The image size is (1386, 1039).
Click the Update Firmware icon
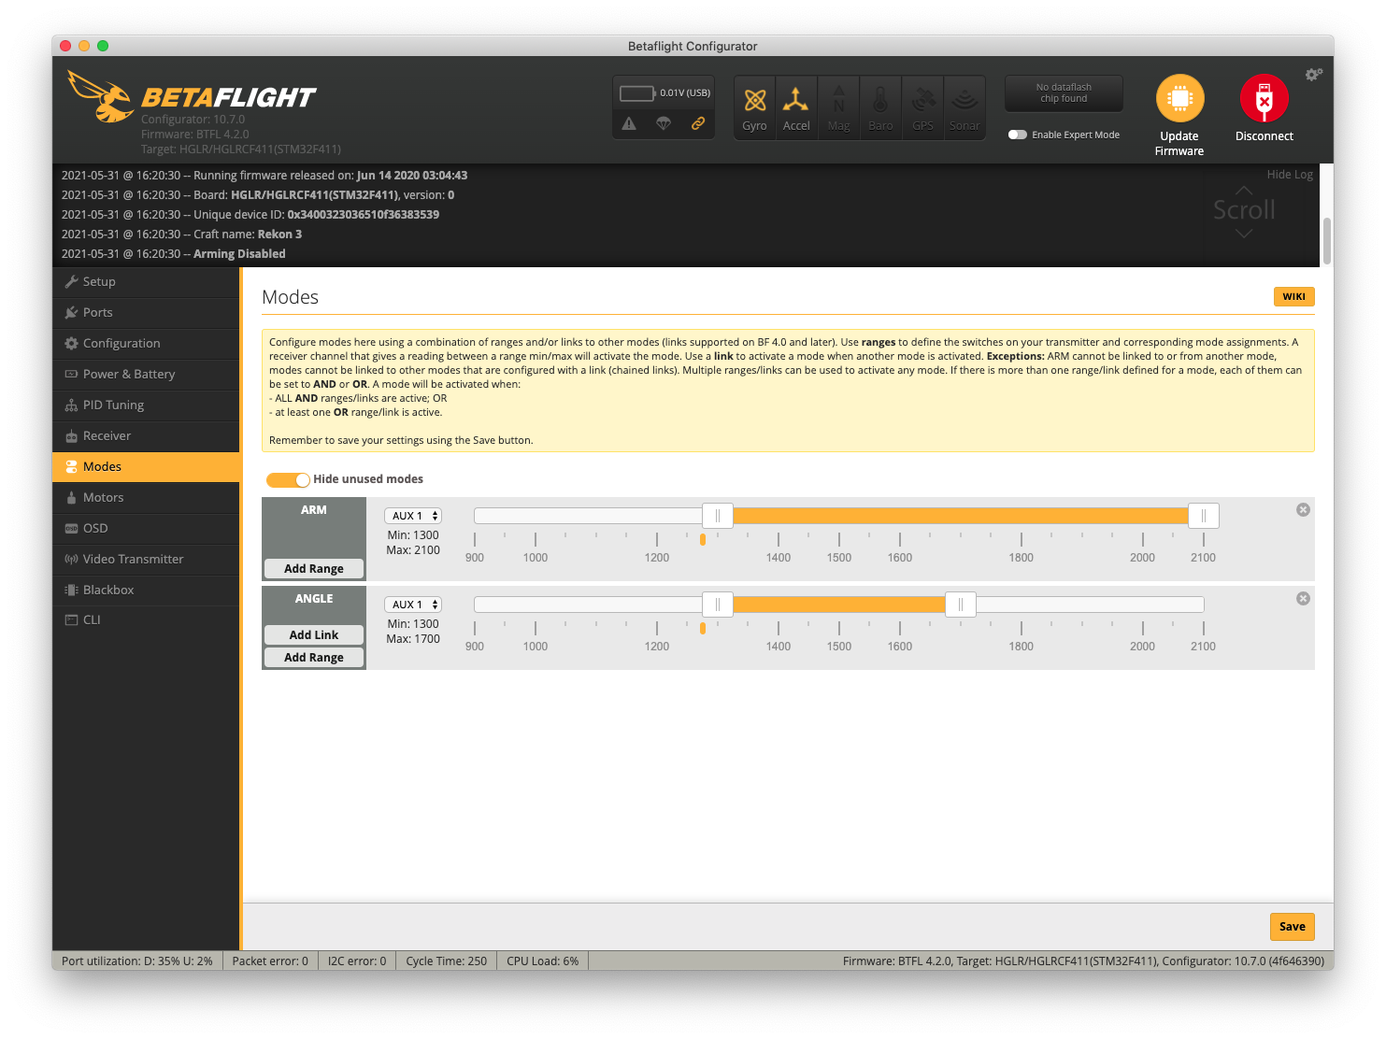point(1179,98)
